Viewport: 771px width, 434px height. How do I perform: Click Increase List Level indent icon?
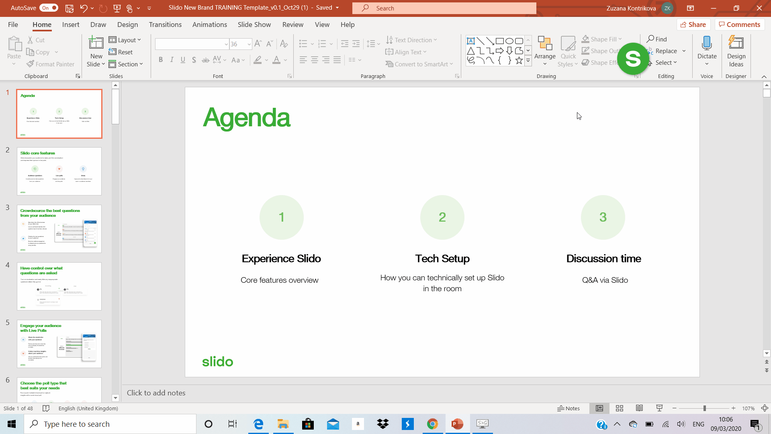(x=356, y=44)
